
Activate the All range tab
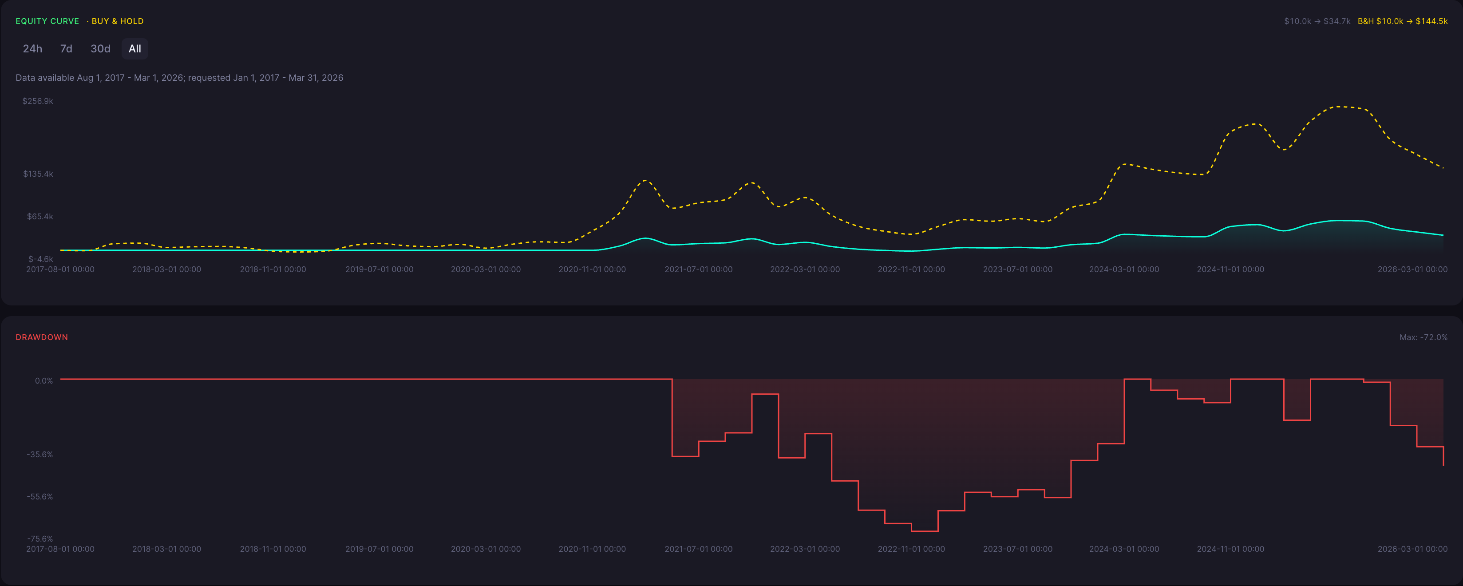click(134, 49)
